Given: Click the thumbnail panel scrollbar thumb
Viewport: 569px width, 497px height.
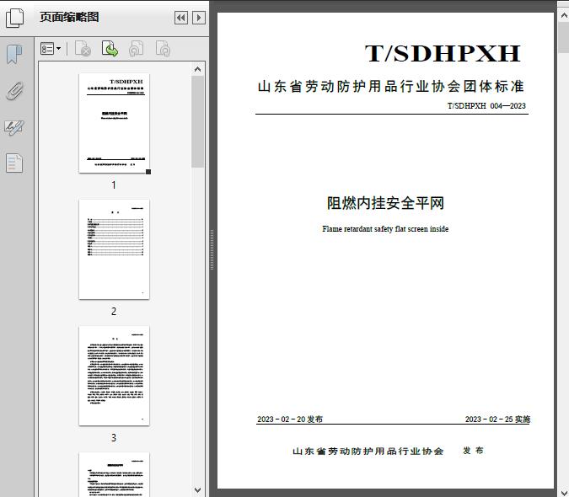Looking at the screenshot, I should (x=198, y=121).
